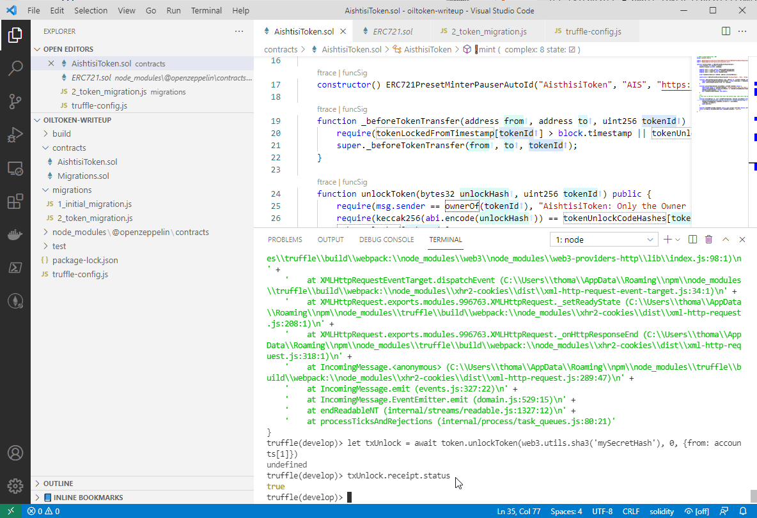Open Extensions view
The height and width of the screenshot is (518, 757).
tap(15, 201)
